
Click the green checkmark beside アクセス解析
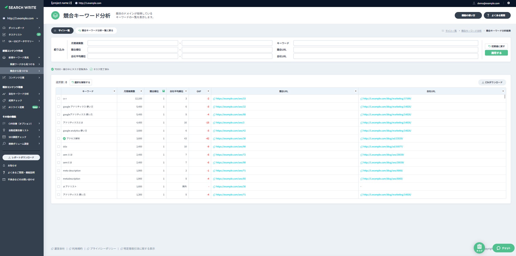coord(64,138)
